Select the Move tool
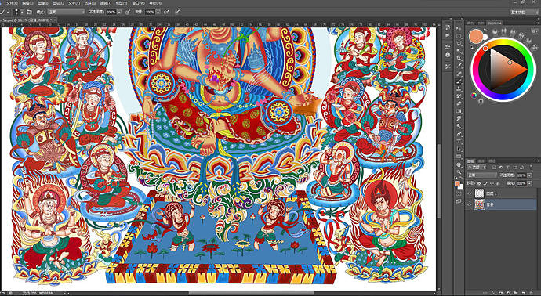541x296 pixels. (x=459, y=28)
